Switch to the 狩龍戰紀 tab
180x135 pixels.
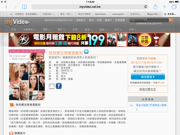click(18, 14)
